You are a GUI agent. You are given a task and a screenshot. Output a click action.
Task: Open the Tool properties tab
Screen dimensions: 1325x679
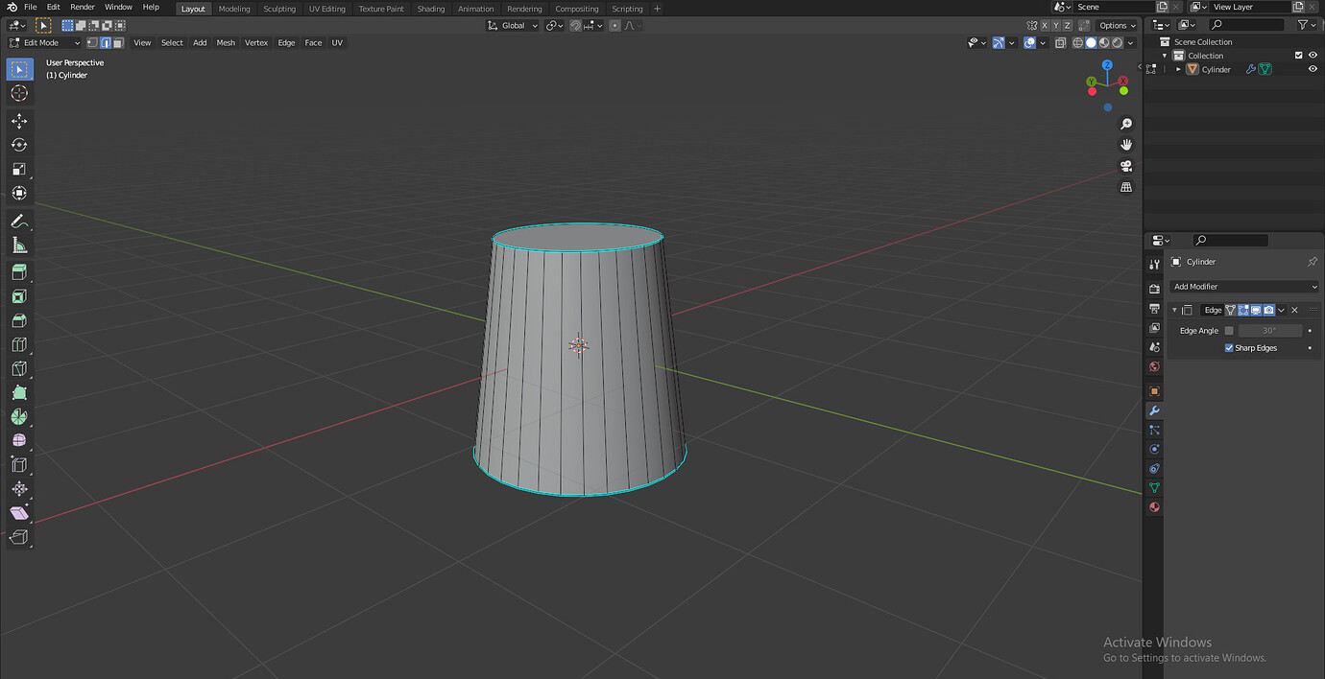click(x=1154, y=264)
